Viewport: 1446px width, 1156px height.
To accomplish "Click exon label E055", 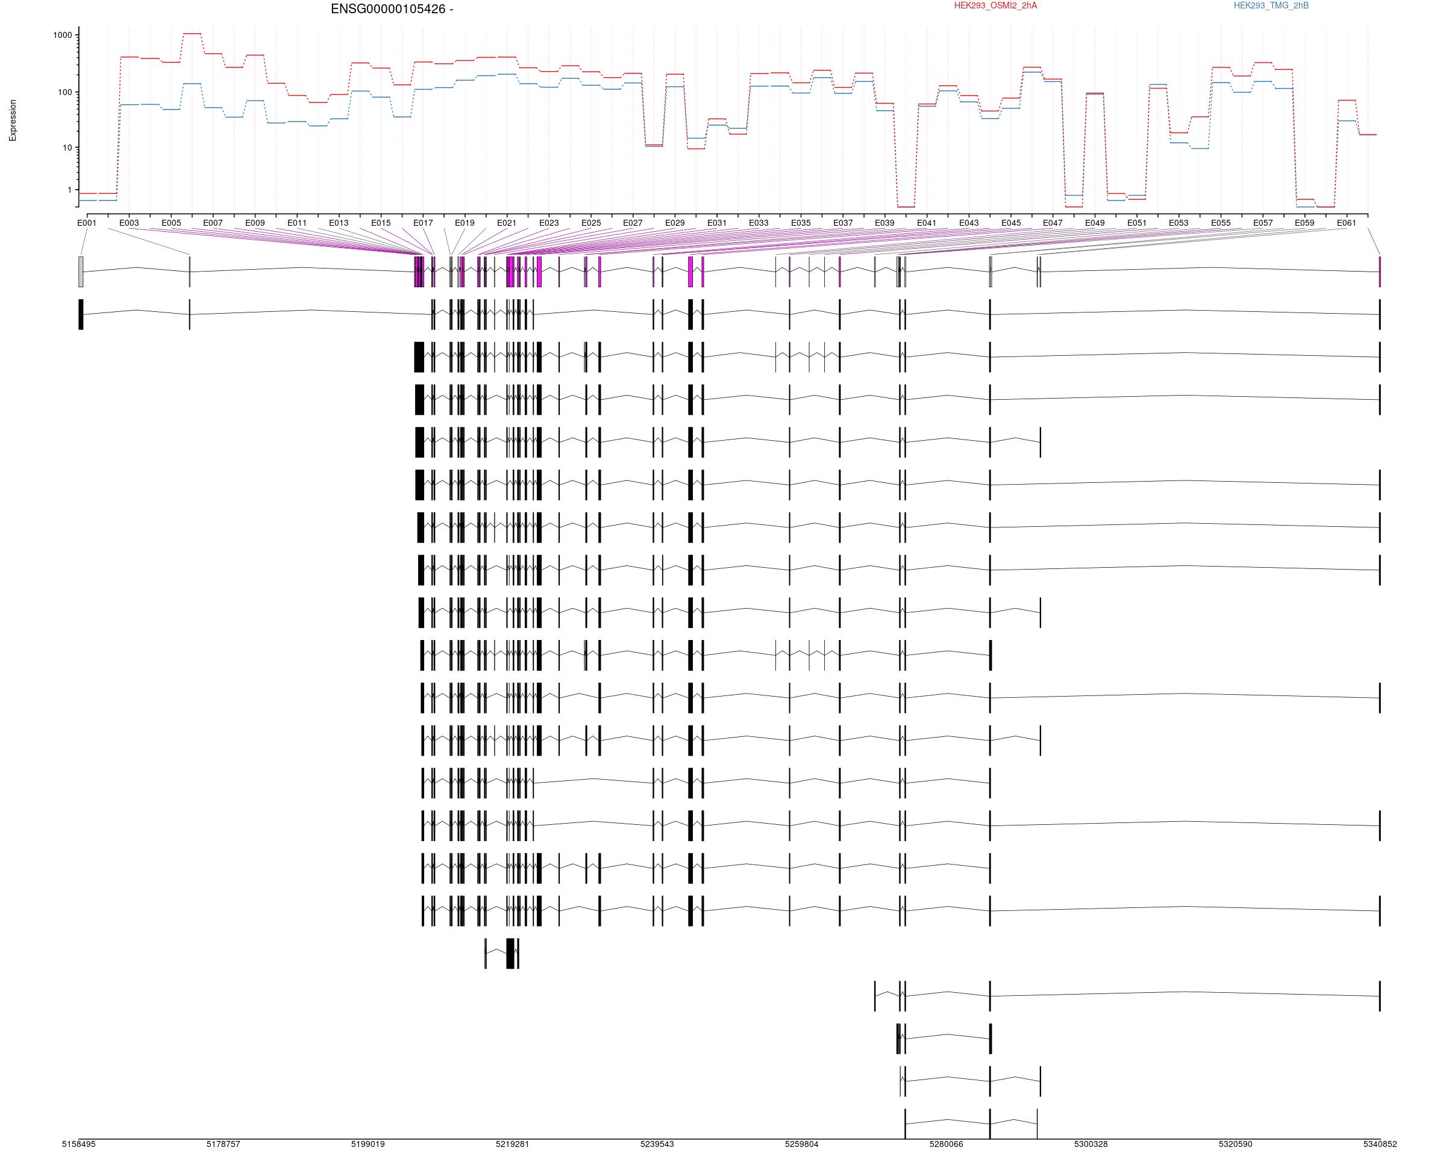I will coord(1221,223).
